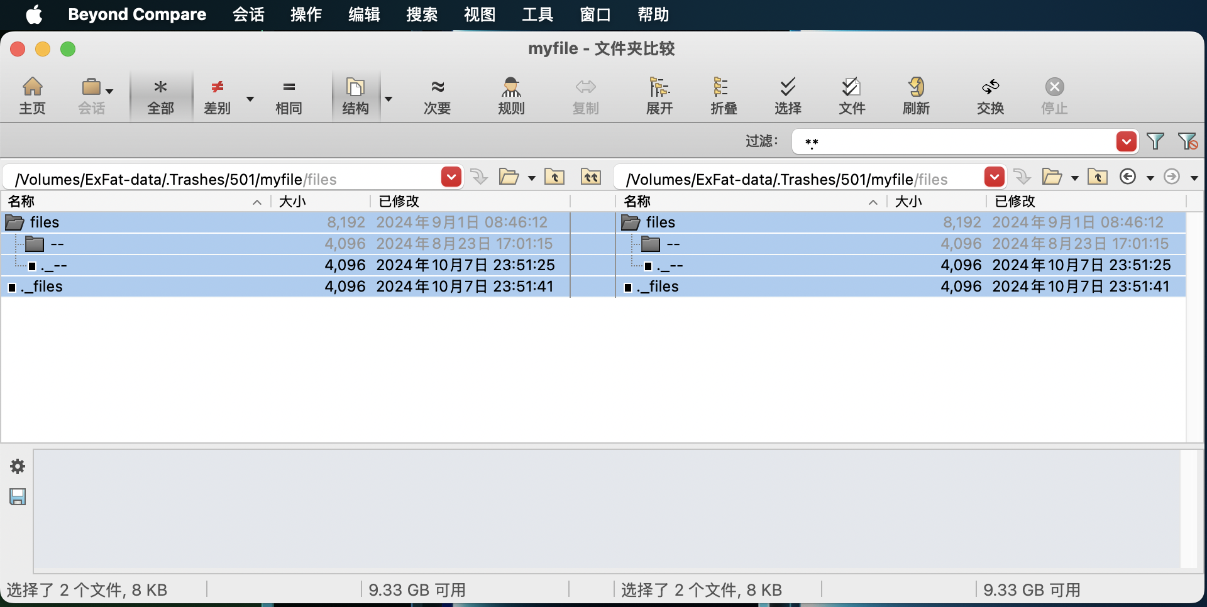Open the back history dropdown arrow
This screenshot has width=1207, height=607.
tap(1150, 178)
